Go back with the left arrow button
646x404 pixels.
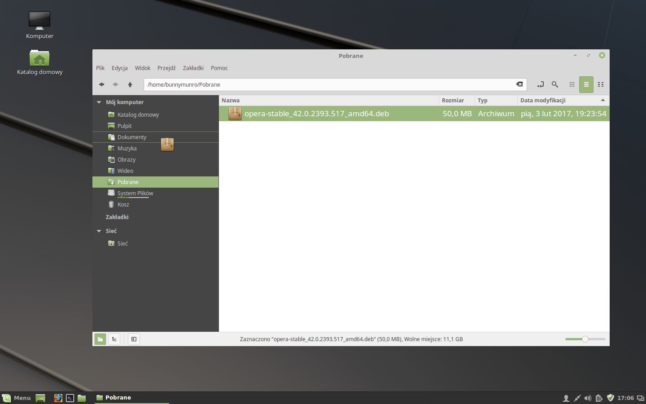coord(102,84)
